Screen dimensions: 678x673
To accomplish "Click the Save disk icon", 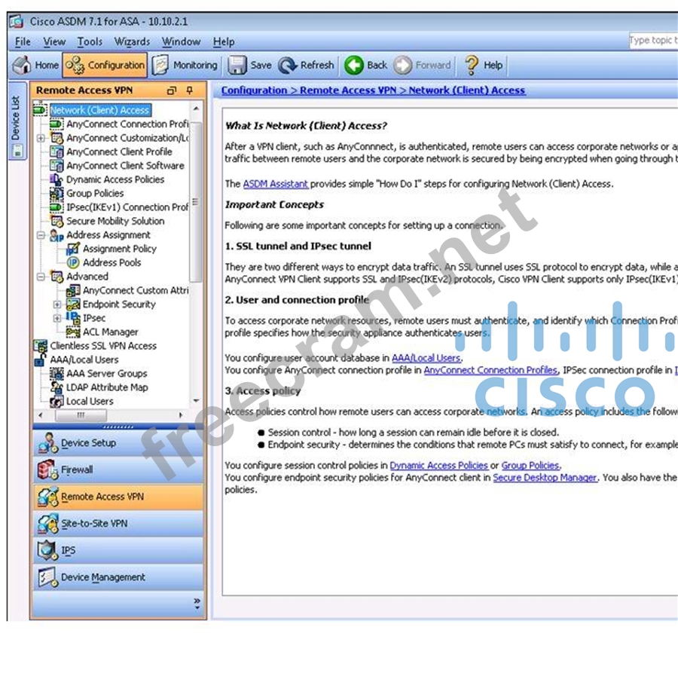I will pyautogui.click(x=238, y=66).
